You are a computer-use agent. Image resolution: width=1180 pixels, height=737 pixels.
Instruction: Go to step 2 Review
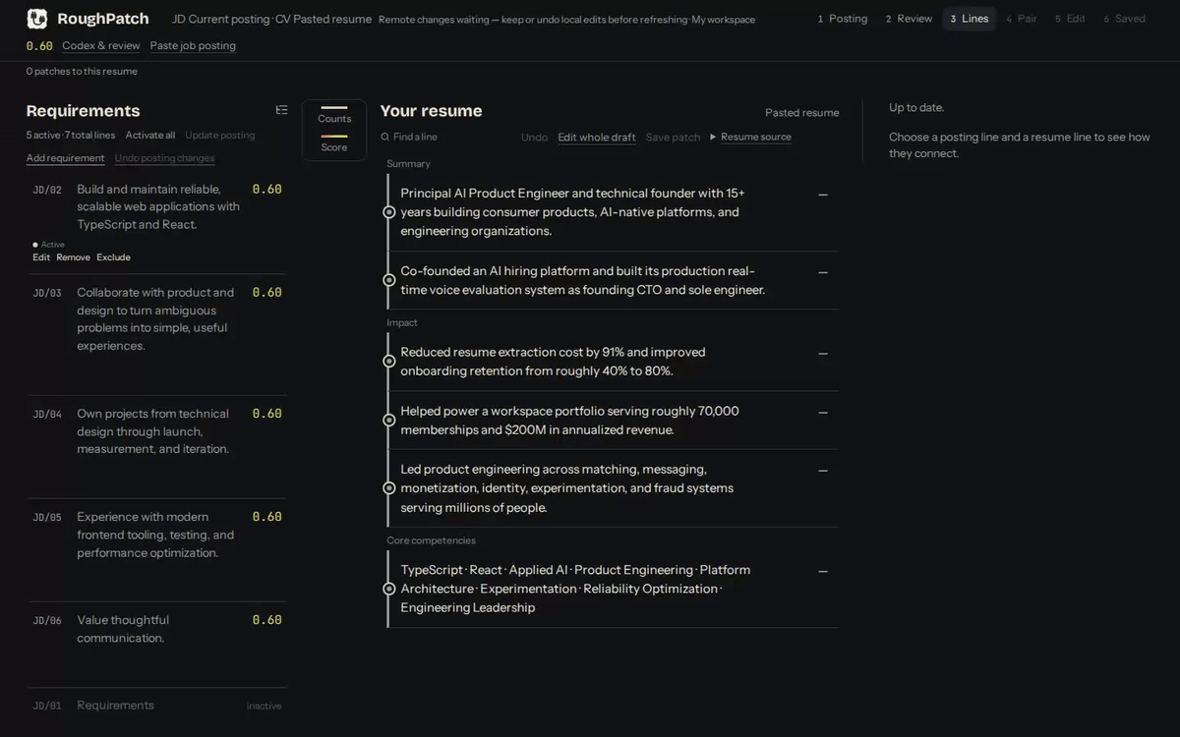coord(909,19)
